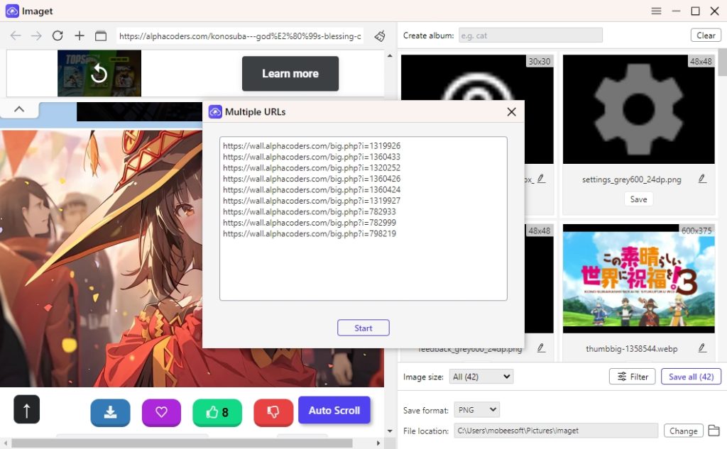Rename thumbbig-1358544.webp using its pencil icon
Viewport: 727px width, 449px height.
click(x=702, y=348)
